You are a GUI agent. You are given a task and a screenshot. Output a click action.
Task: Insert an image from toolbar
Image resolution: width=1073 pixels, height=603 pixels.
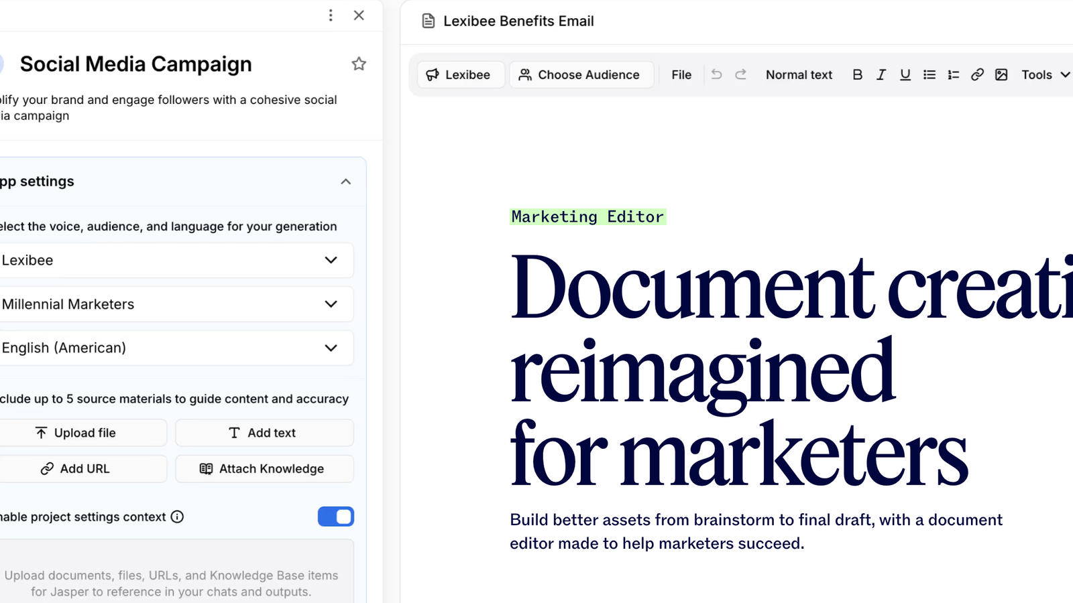click(x=1001, y=74)
